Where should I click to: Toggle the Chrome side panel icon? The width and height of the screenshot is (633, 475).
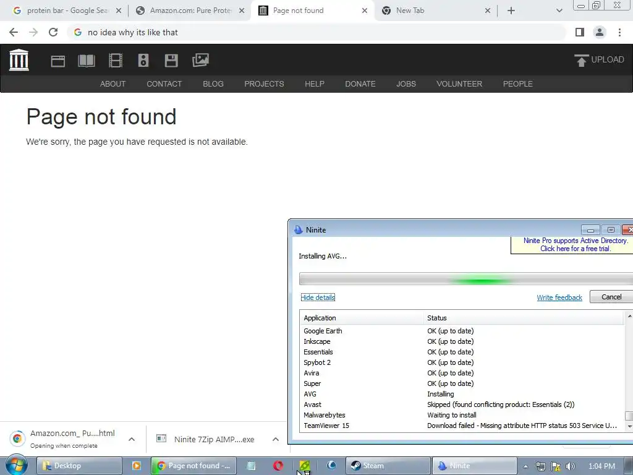point(580,32)
